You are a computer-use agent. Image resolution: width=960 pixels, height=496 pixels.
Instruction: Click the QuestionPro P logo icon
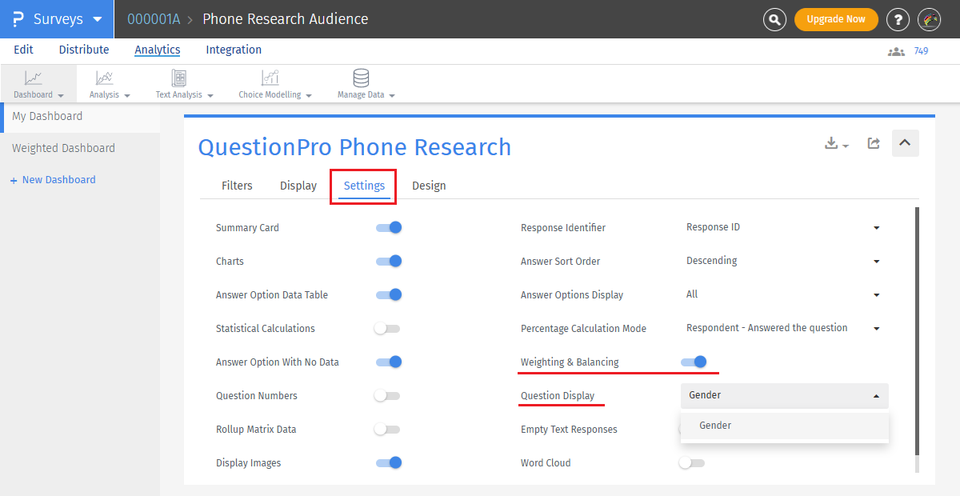tap(18, 19)
